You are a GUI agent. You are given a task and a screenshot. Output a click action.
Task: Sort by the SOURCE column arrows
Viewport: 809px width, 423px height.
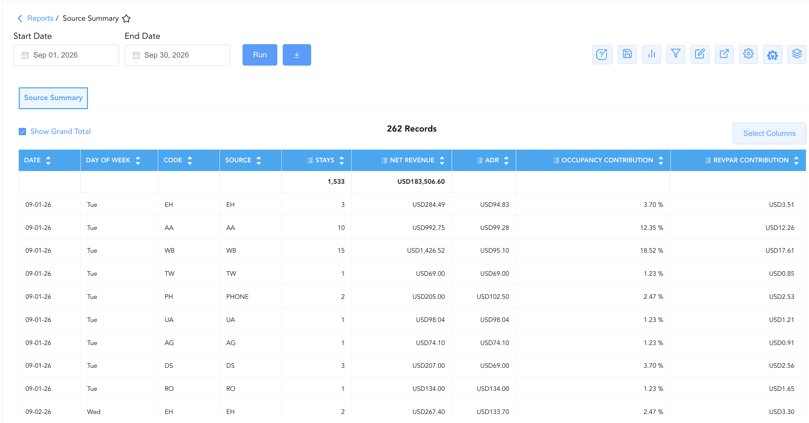click(x=259, y=160)
